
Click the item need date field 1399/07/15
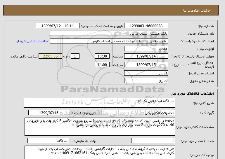click(x=49, y=113)
